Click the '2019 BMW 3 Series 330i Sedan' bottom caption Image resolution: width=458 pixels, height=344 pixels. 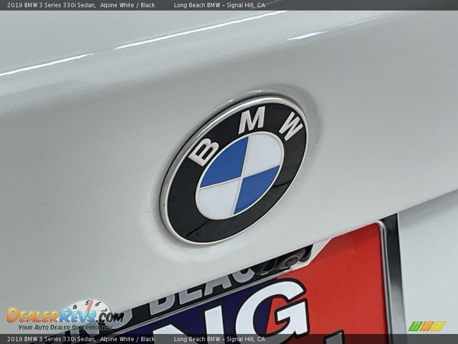point(52,339)
